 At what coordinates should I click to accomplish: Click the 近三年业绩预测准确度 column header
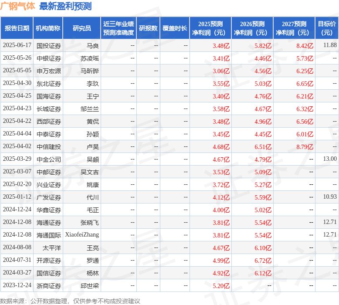[x=119, y=28]
